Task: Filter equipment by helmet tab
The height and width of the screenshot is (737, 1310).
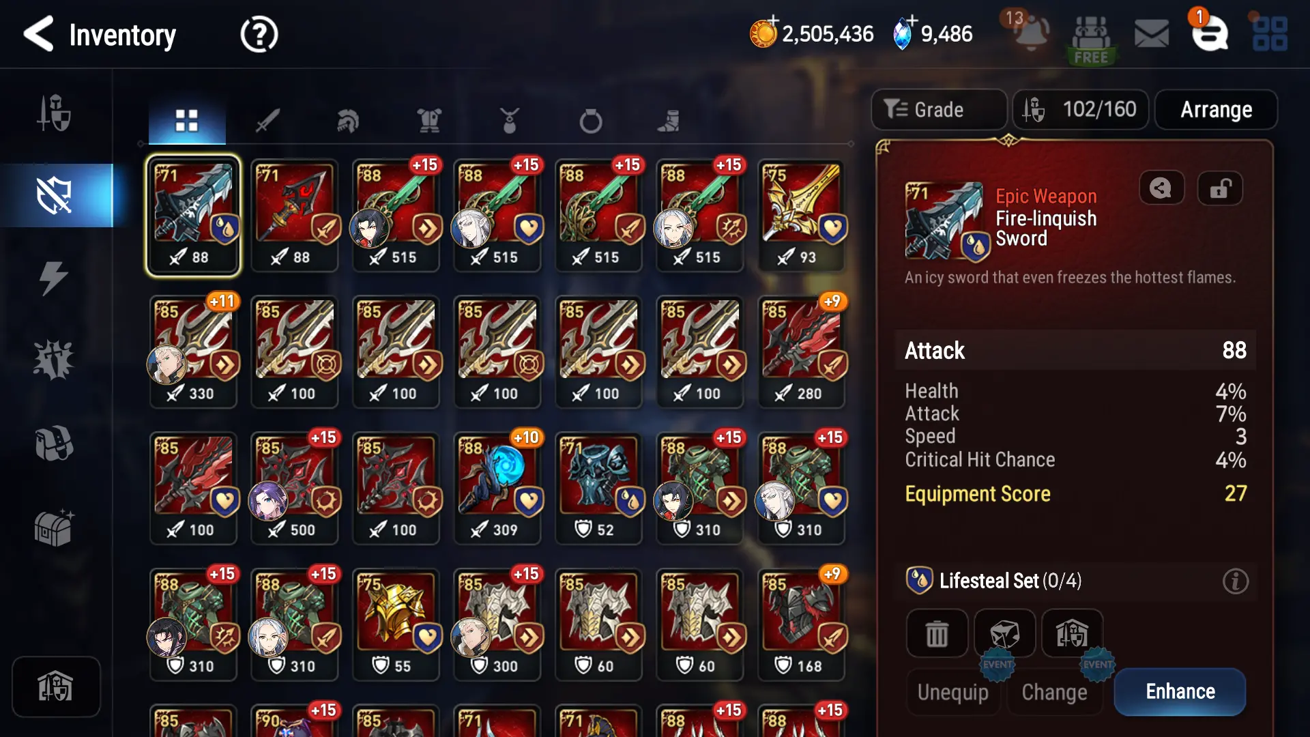Action: 347,121
